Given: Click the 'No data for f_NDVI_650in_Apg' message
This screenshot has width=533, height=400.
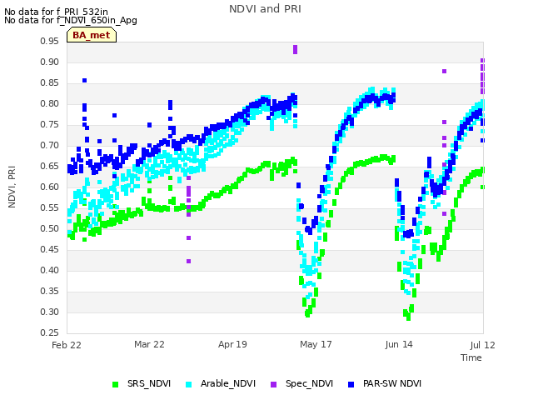Looking at the screenshot, I should pos(71,20).
